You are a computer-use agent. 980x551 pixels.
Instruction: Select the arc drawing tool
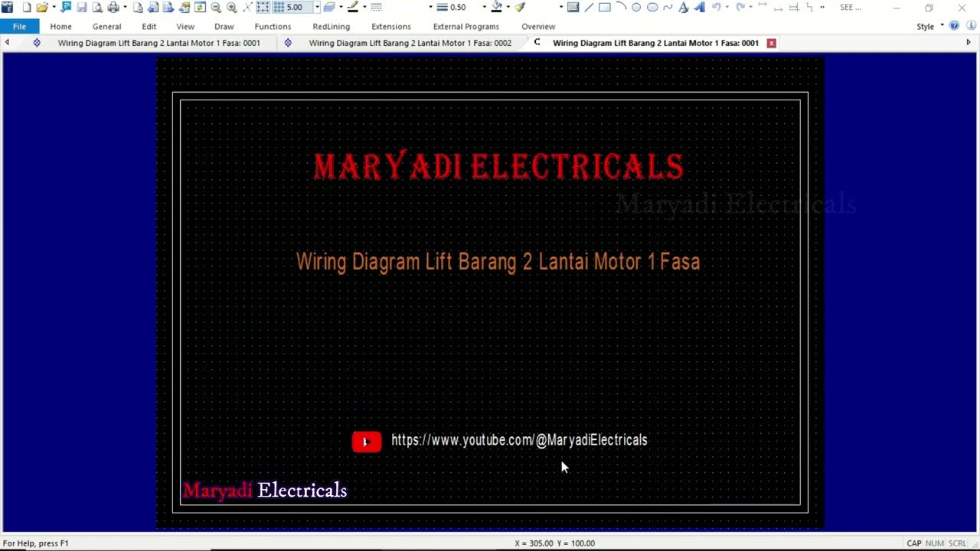[621, 7]
